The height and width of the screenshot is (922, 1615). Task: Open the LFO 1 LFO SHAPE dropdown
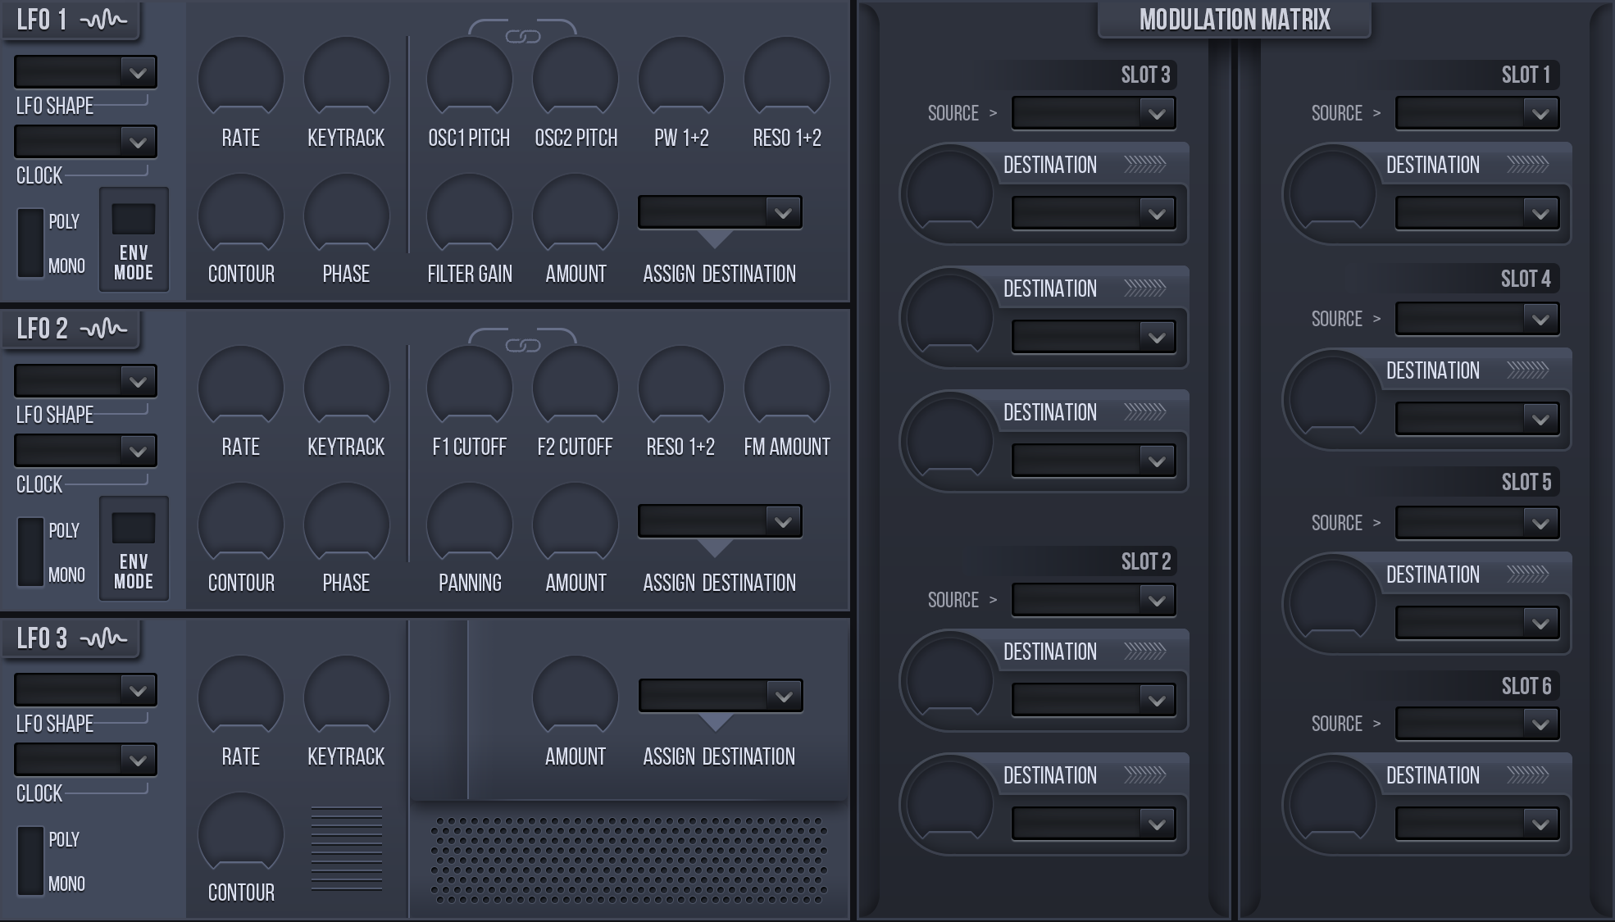click(x=85, y=72)
